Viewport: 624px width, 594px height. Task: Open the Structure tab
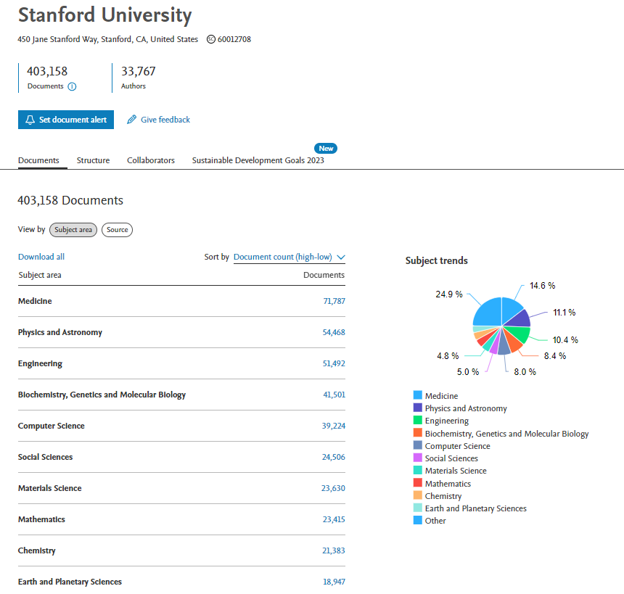[x=93, y=160]
